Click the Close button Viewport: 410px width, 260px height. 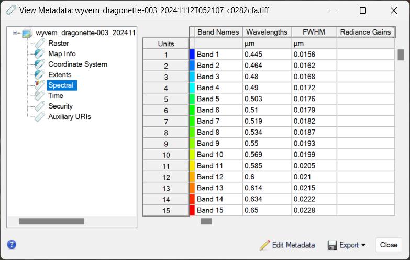[389, 245]
